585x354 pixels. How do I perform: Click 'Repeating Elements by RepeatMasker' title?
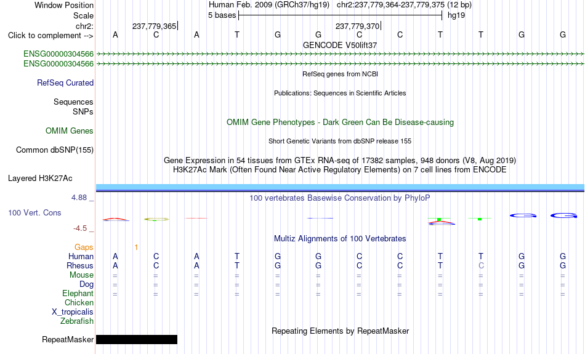pos(340,331)
